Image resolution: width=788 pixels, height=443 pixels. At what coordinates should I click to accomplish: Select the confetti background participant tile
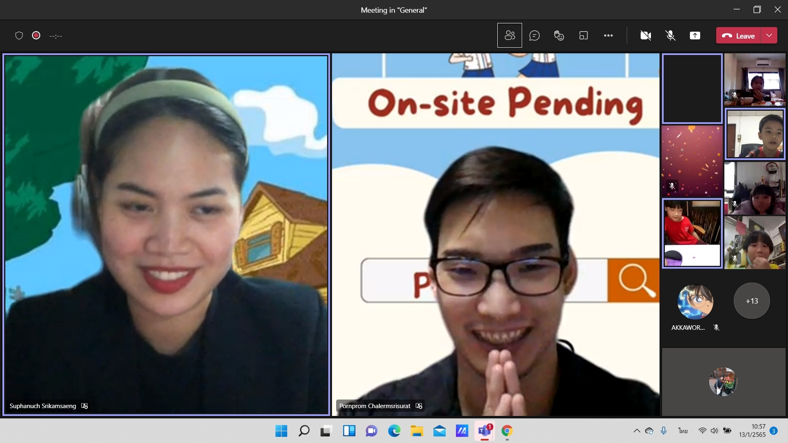692,161
